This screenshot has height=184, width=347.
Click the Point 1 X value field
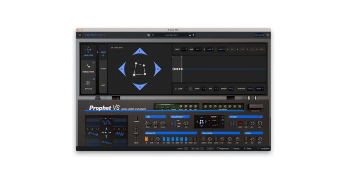pyautogui.click(x=214, y=121)
